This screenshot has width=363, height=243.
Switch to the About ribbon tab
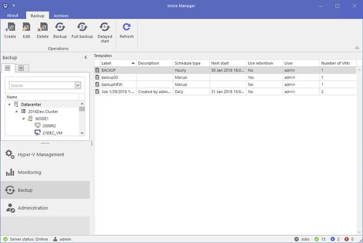[x=13, y=15]
